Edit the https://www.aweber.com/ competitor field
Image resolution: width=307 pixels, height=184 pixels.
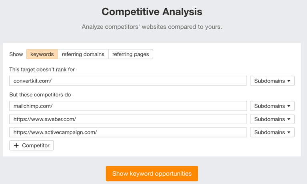[128, 119]
